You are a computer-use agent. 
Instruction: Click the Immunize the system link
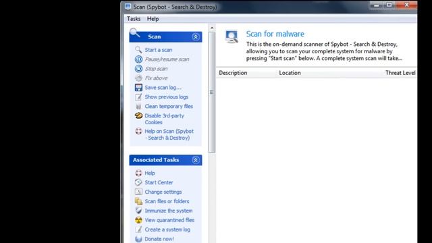click(169, 211)
